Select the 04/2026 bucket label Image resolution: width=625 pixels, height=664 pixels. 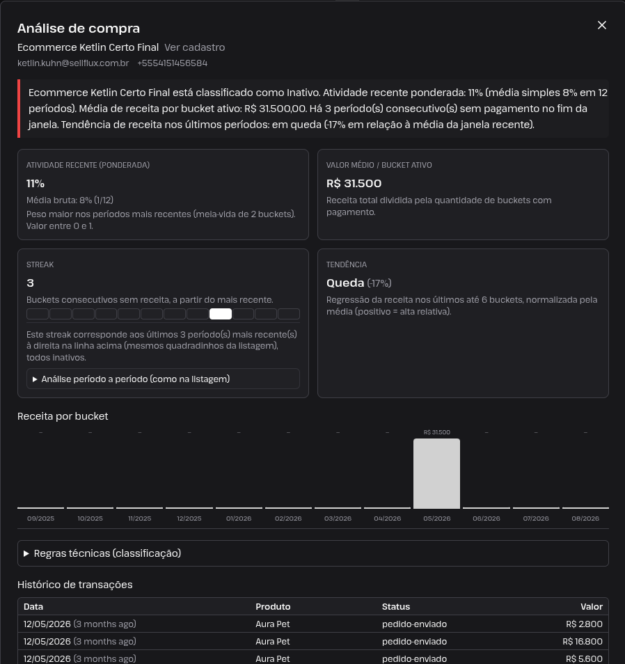tap(388, 519)
